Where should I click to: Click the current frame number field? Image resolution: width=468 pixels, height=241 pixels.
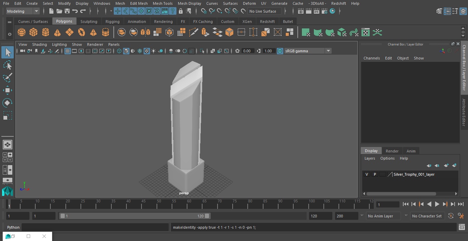click(x=388, y=205)
